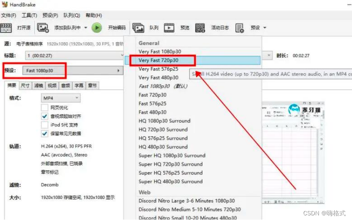Open the partially hidden range dropdown arrow near 时长
352x220 pixels.
point(269,55)
